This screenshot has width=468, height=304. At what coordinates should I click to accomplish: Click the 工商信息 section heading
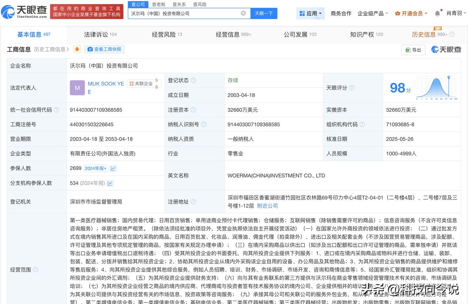coord(19,49)
